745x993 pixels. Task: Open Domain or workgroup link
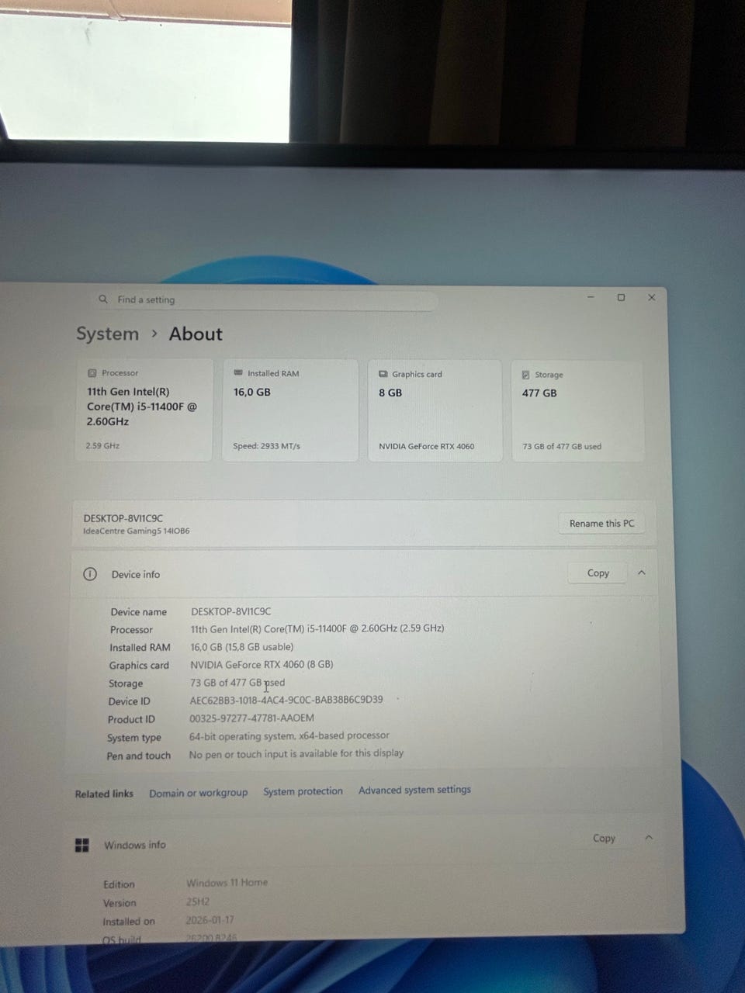pos(199,793)
